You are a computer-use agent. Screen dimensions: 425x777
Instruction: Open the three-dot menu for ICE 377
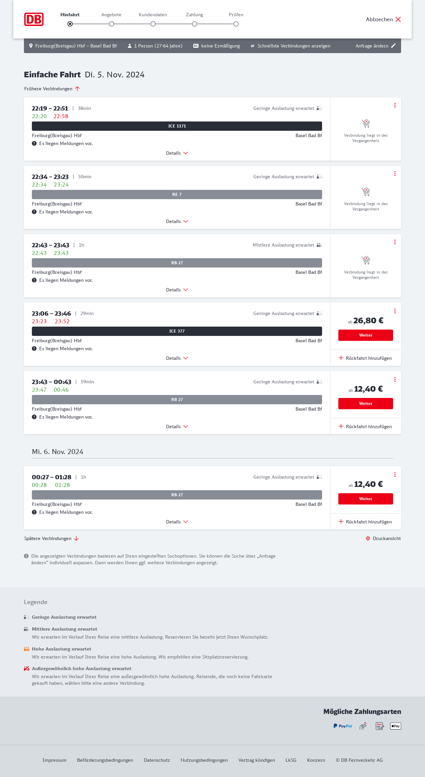395,311
